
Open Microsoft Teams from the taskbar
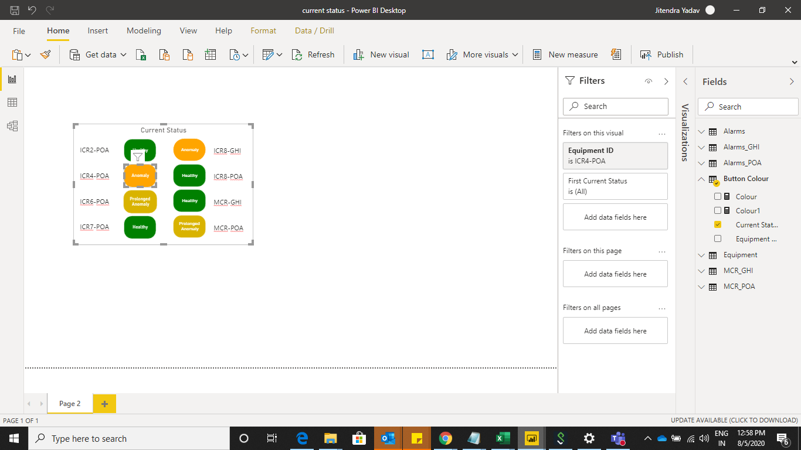coord(617,438)
